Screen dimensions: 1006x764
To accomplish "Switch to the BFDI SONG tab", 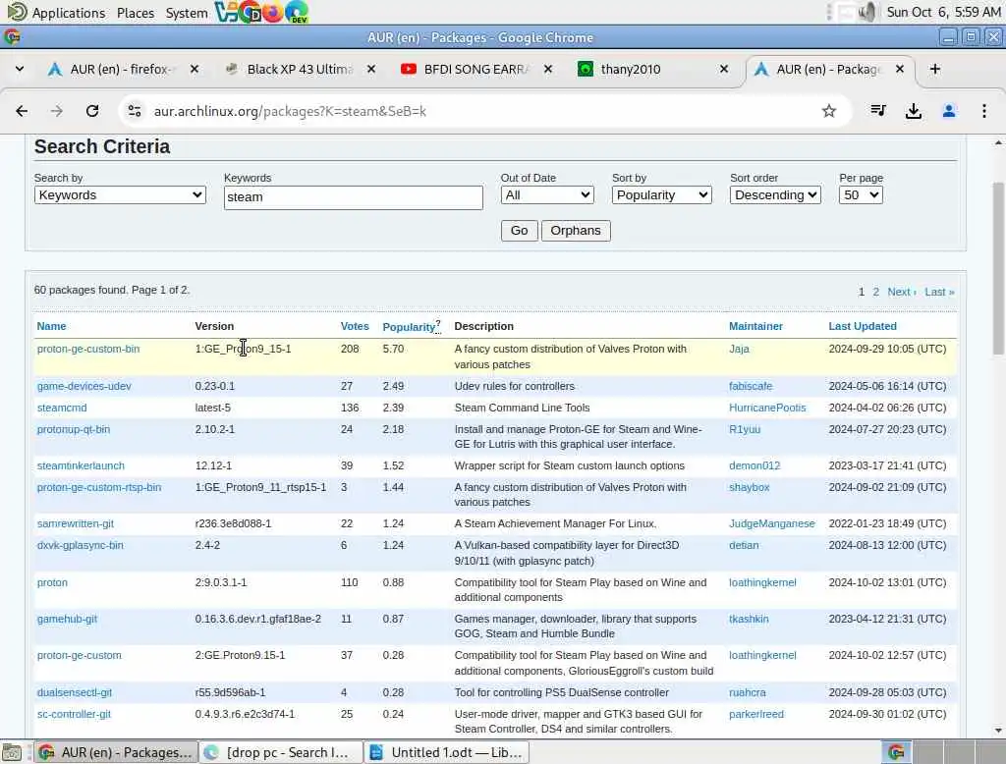I will pyautogui.click(x=476, y=70).
